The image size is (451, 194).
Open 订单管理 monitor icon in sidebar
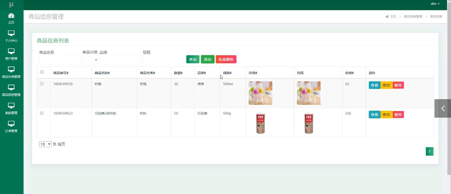11,124
